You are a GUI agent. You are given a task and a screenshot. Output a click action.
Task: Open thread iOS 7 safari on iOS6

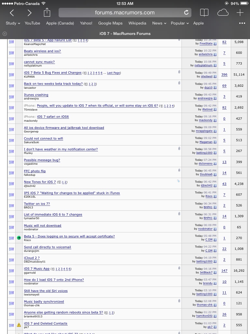tap(53, 117)
